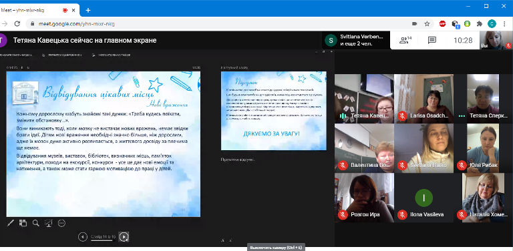Reload the Meet page
This screenshot has width=513, height=251.
click(17, 23)
